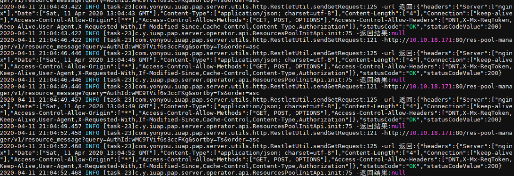Click the INFO level on the 21:04:52.458 line

tap(92, 133)
